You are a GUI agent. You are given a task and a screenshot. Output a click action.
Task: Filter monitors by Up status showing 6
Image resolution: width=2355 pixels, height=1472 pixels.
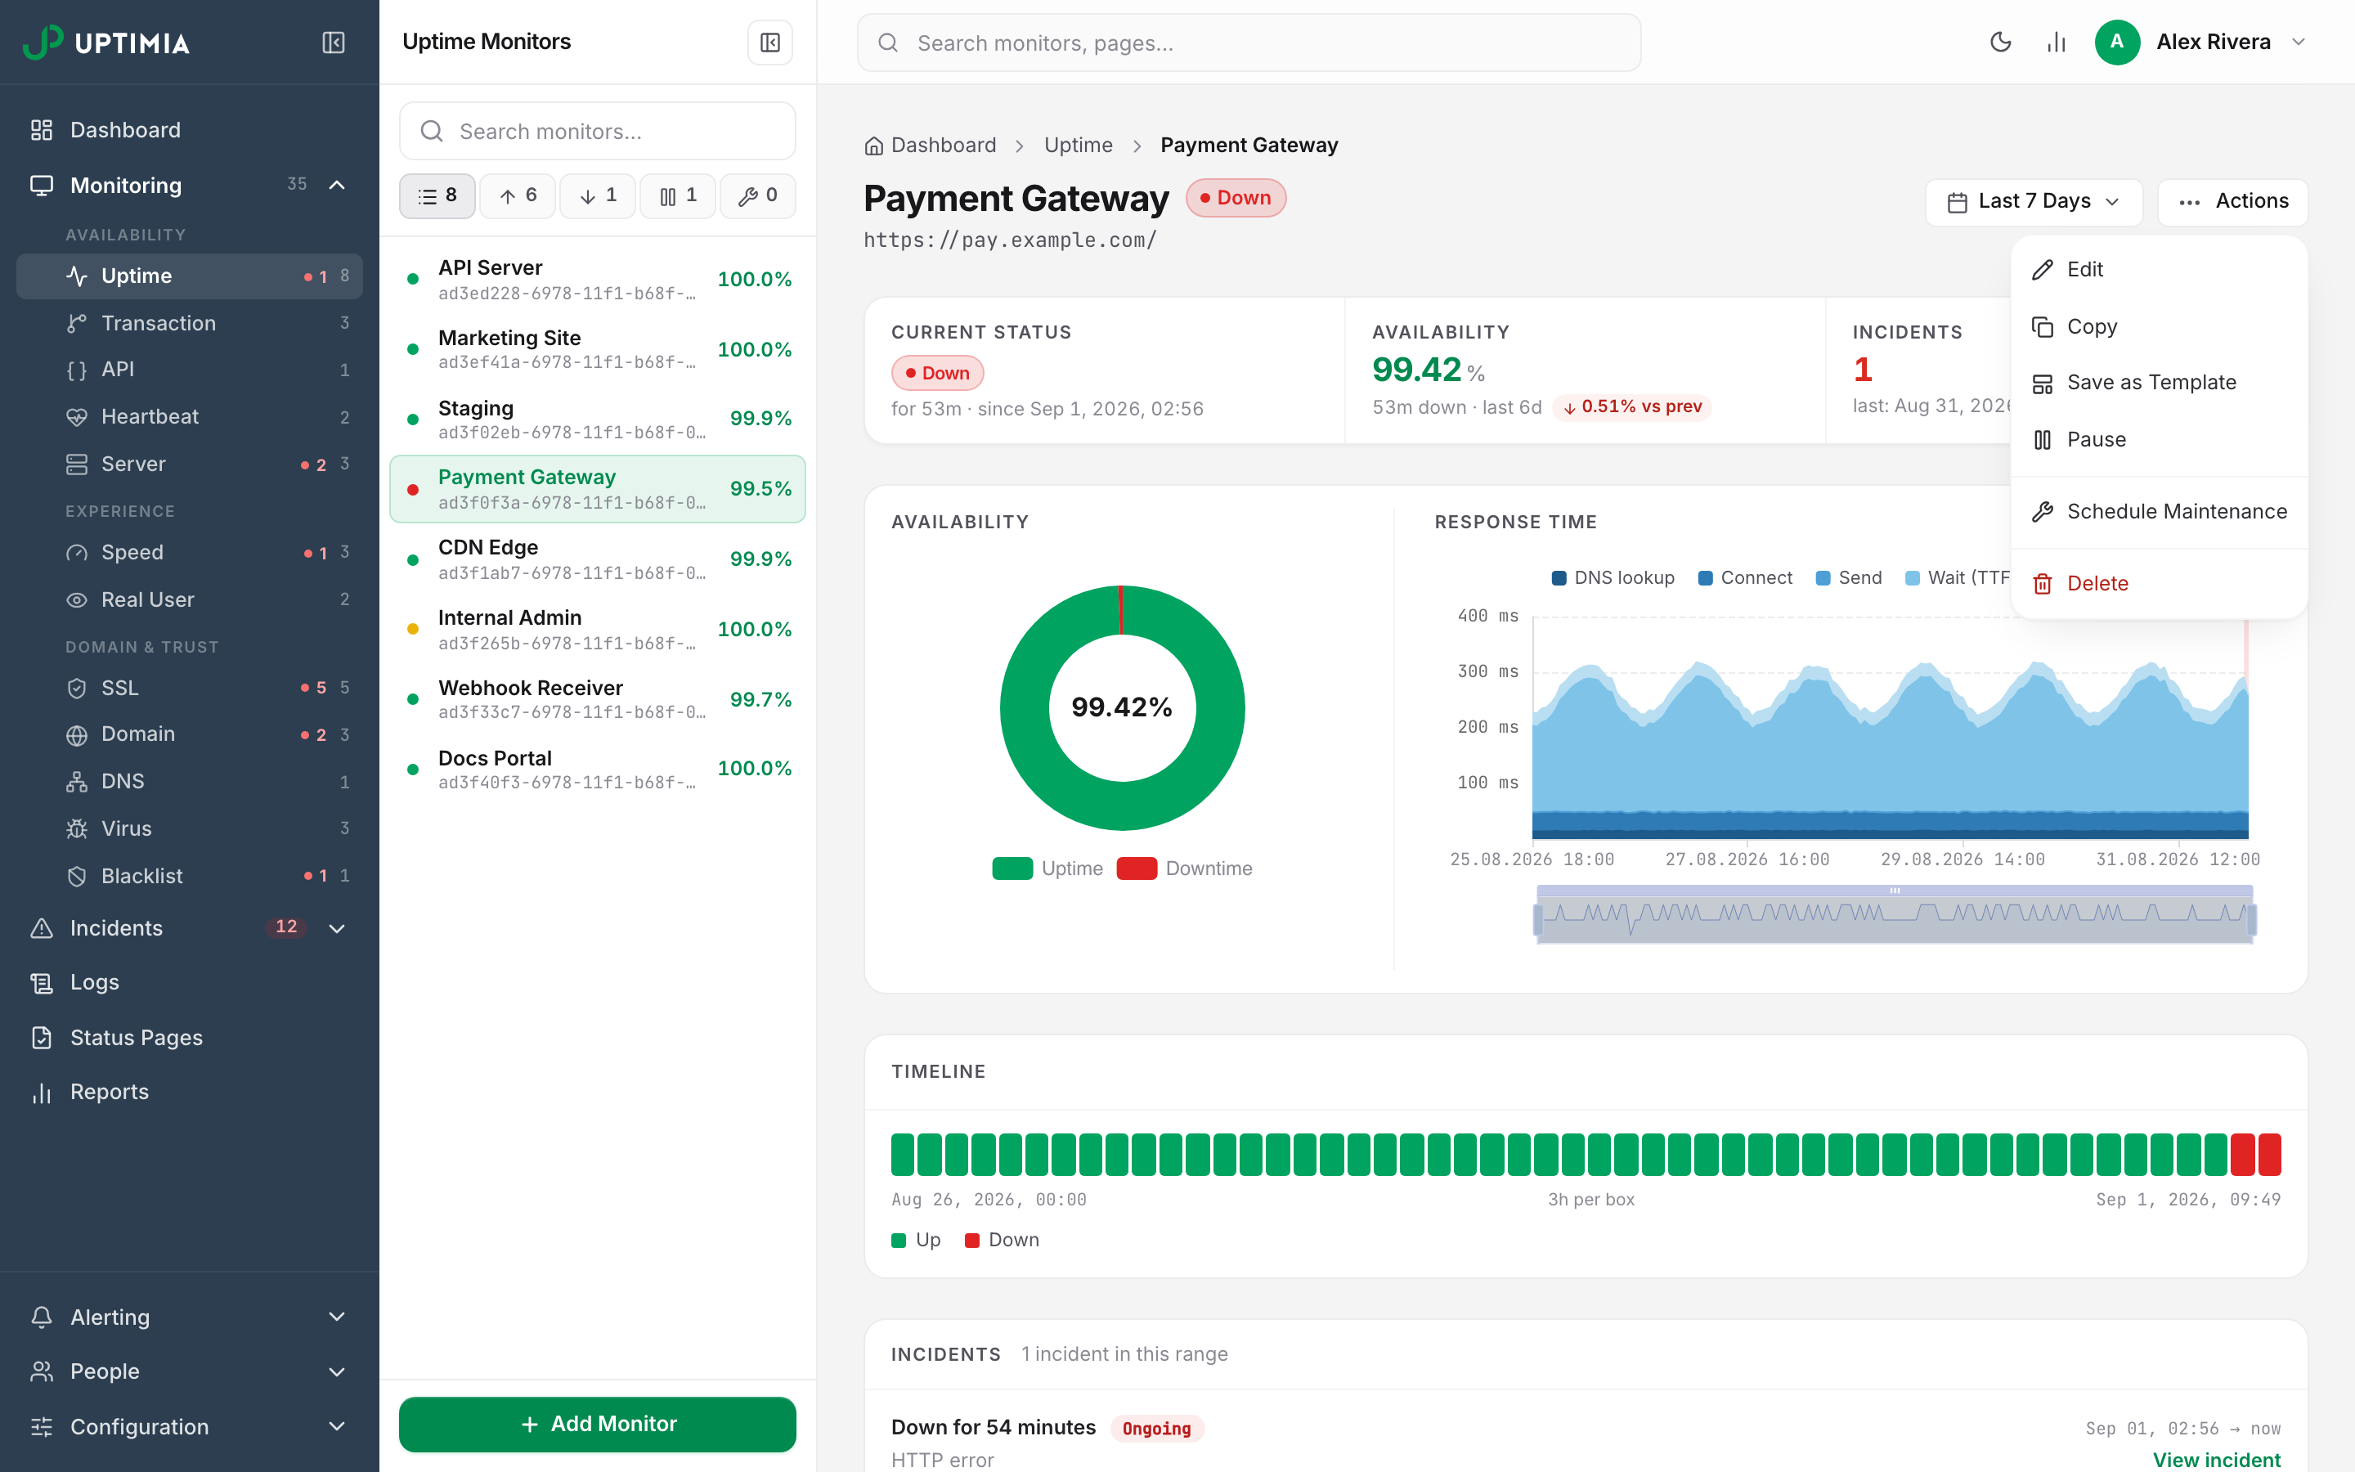point(518,196)
